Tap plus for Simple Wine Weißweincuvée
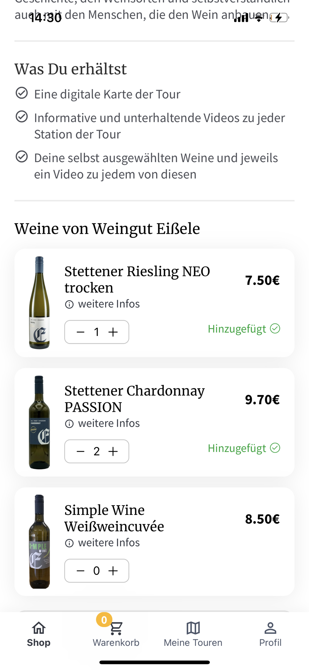Screen dimensions: 309x670 113,571
